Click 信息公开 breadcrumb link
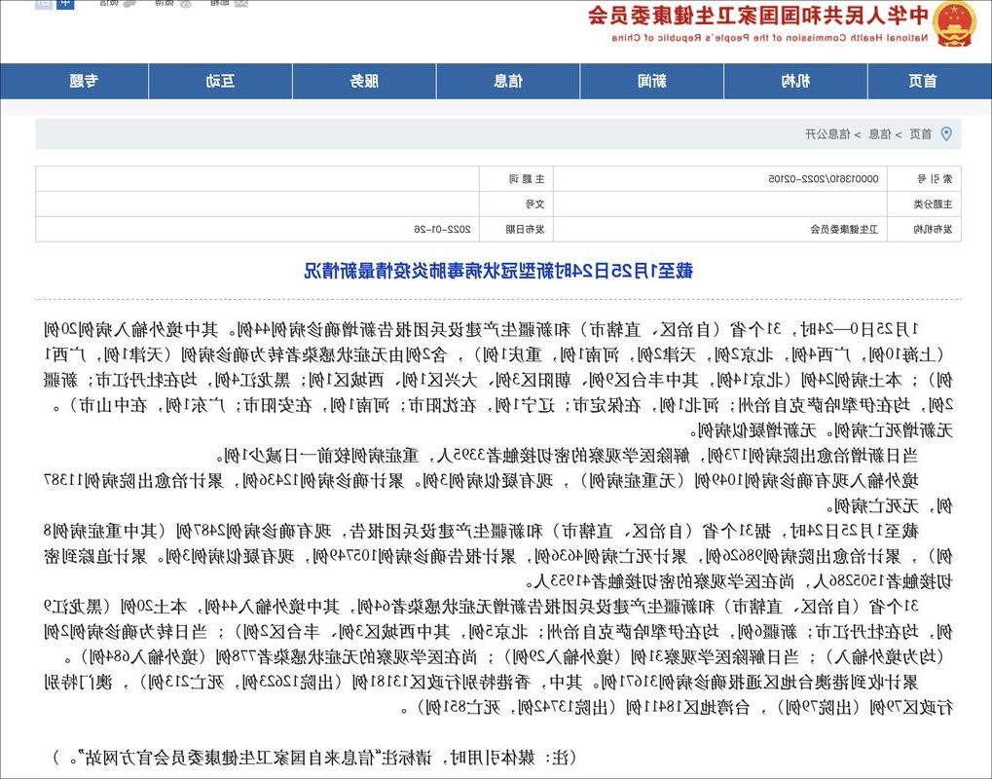This screenshot has height=779, width=992. tap(827, 134)
